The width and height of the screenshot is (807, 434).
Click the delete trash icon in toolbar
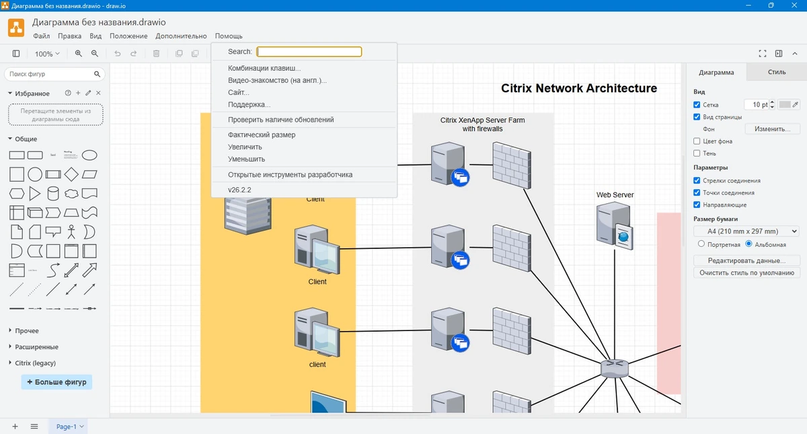[x=156, y=54]
